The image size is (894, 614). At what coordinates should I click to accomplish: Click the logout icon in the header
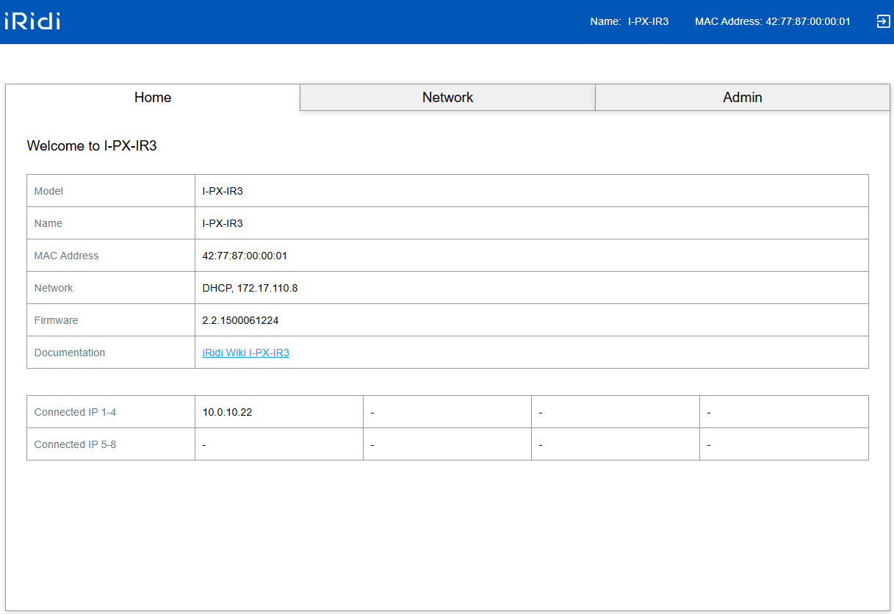883,21
